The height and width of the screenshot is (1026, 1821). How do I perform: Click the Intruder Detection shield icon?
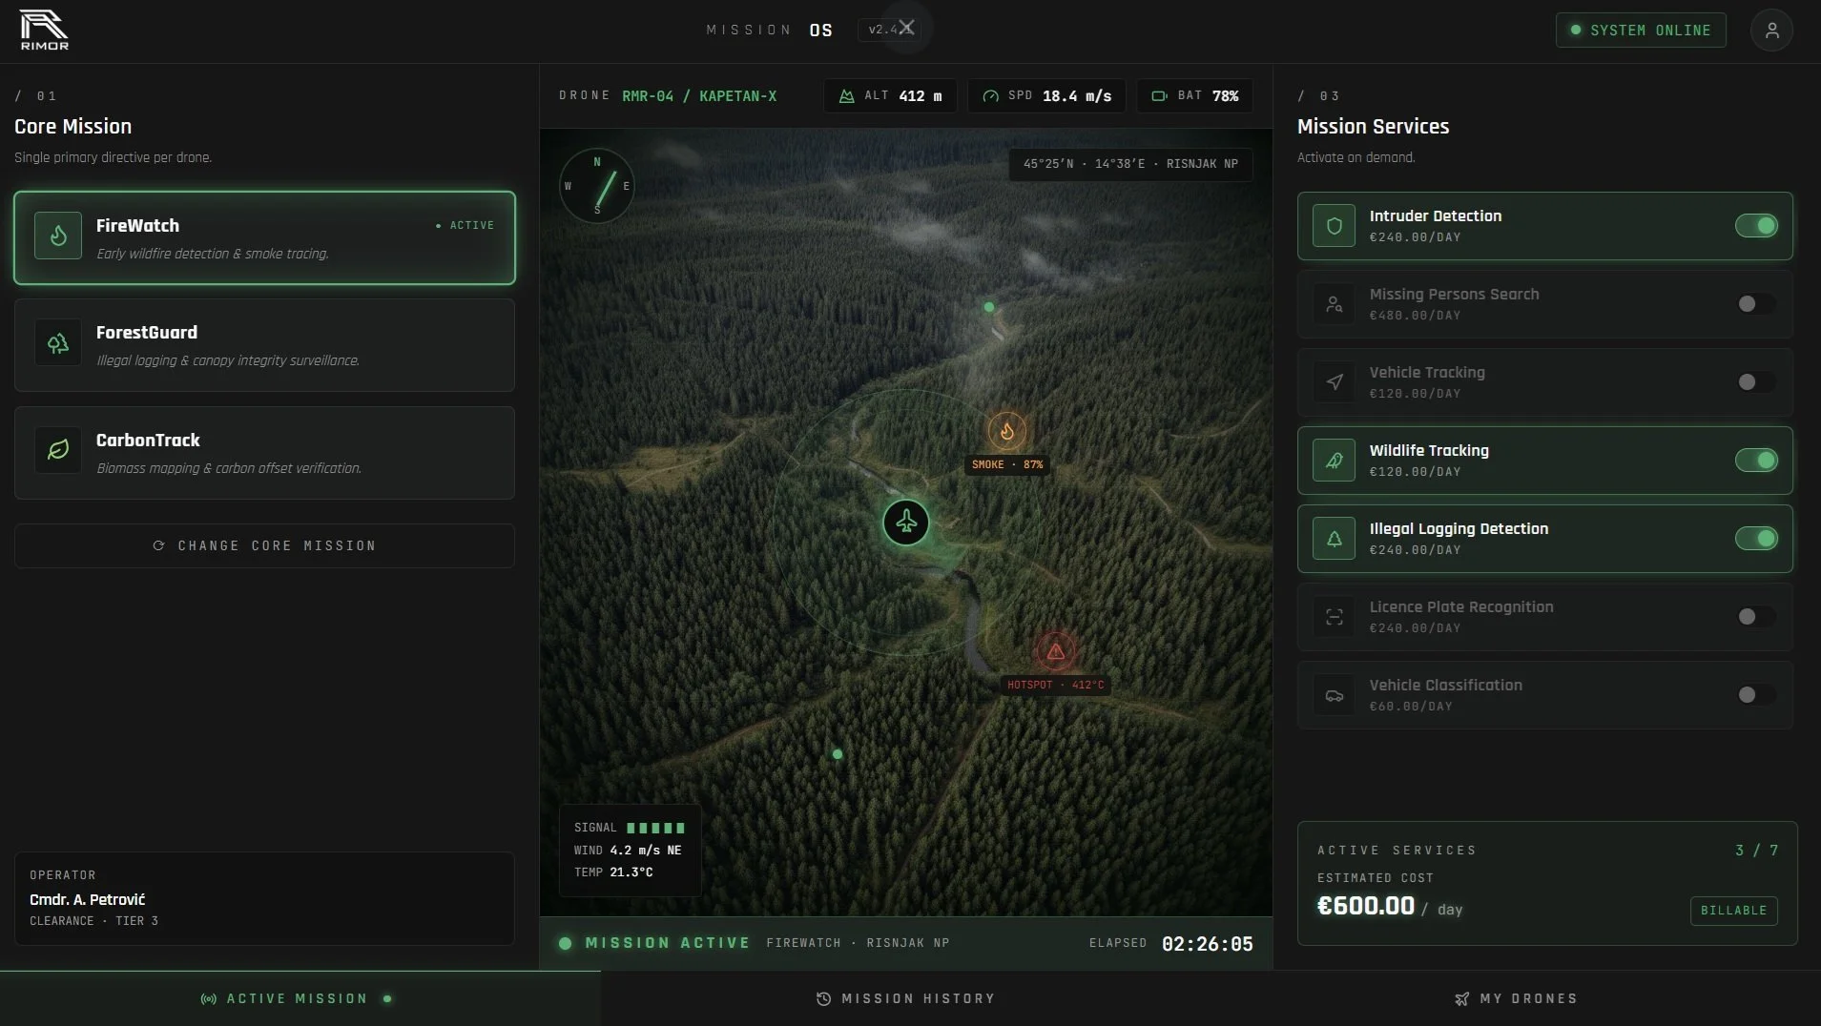1334,226
